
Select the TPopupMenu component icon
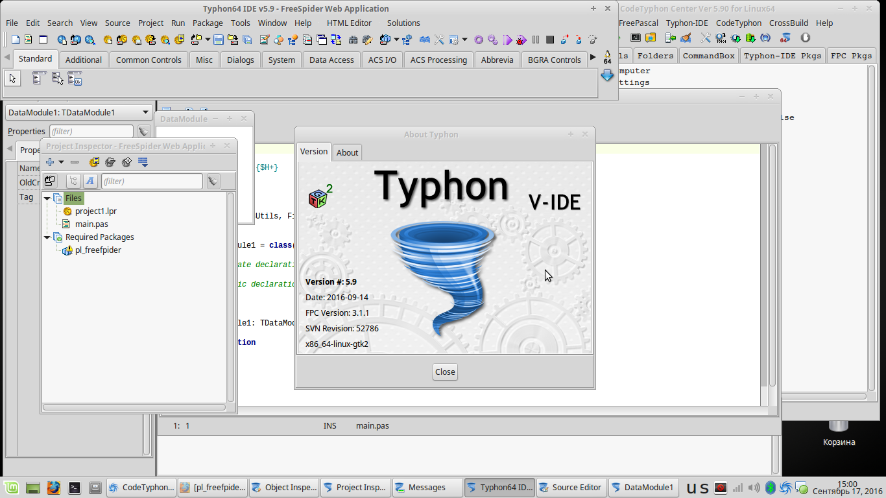[x=58, y=78]
